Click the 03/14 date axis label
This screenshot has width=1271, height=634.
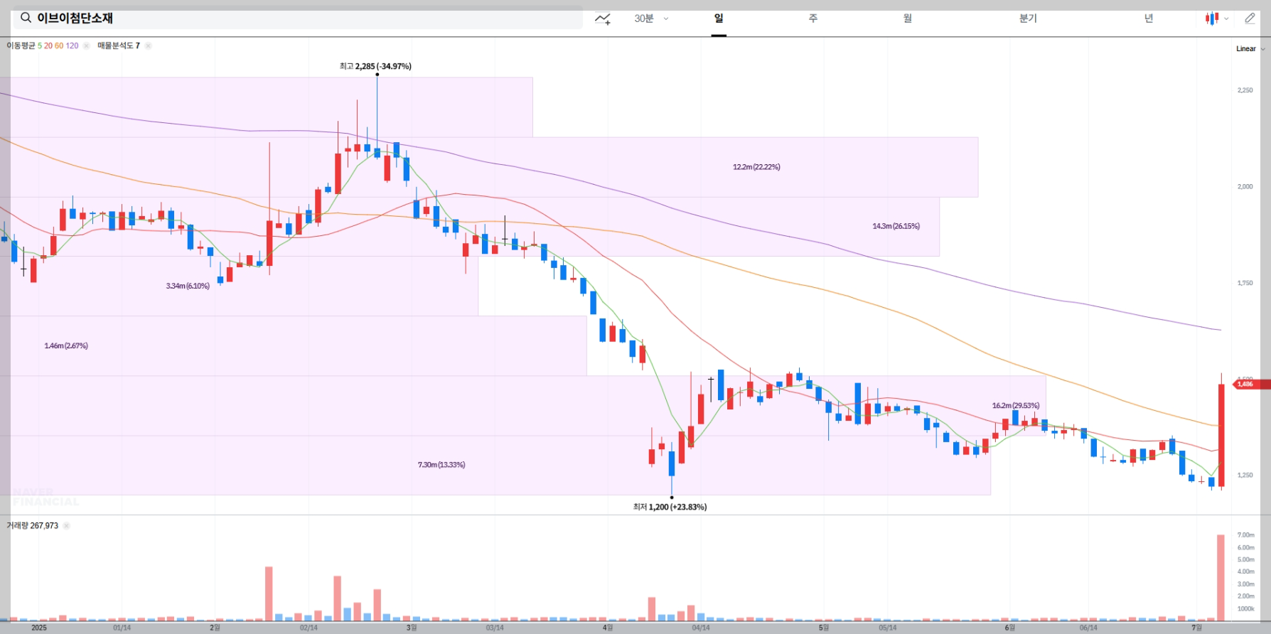[x=495, y=628]
